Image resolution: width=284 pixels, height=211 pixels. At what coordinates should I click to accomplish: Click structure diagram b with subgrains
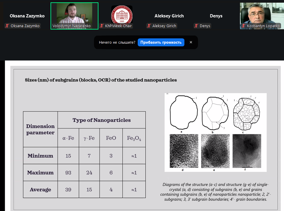tap(215, 113)
